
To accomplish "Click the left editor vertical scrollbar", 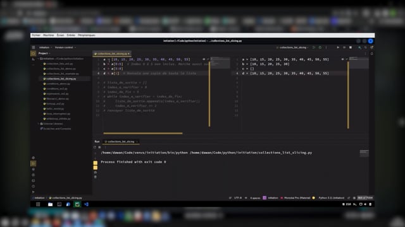I will [x=209, y=93].
